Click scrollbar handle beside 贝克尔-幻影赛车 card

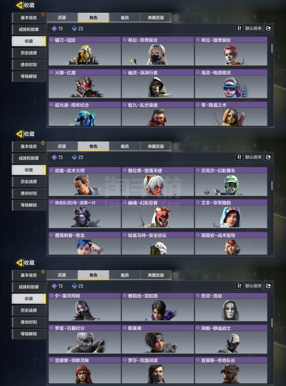pyautogui.click(x=272, y=185)
